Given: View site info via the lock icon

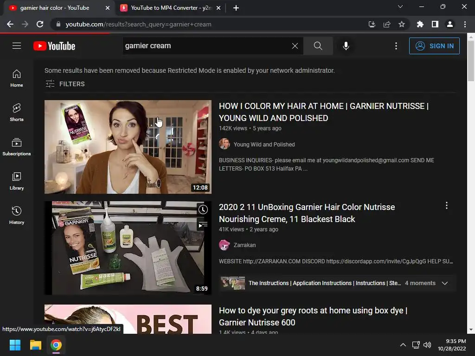Looking at the screenshot, I should [58, 24].
